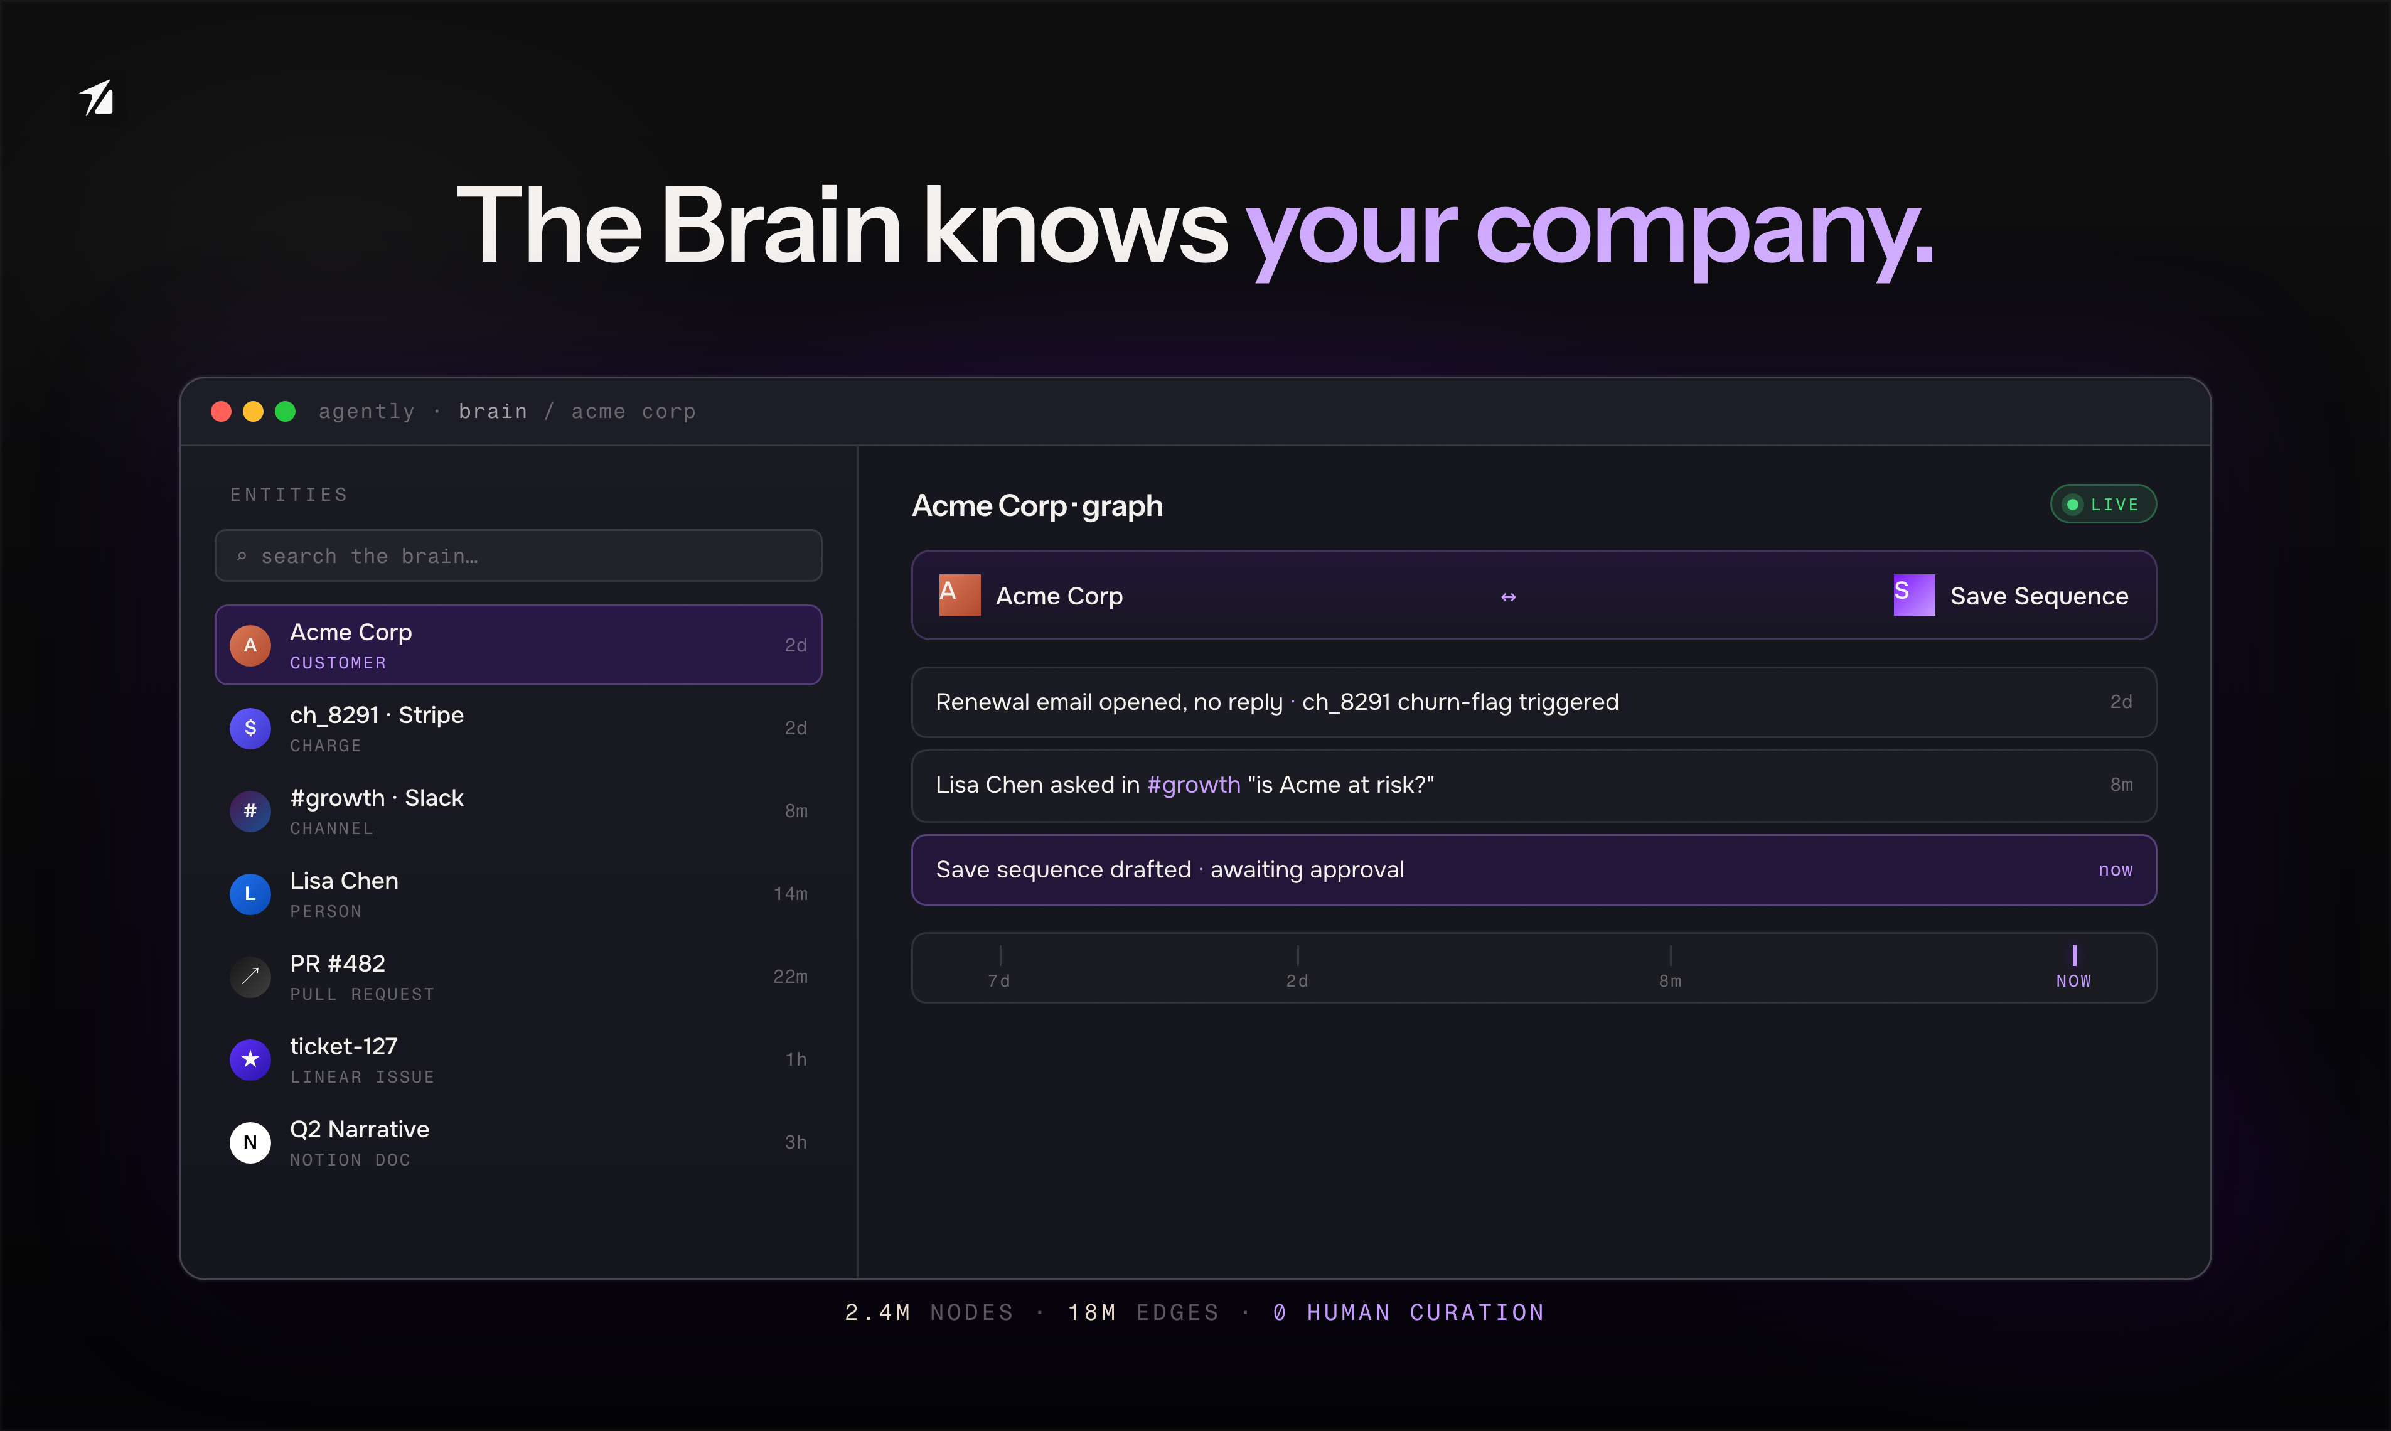Jump to the 7d timeline marker

coord(999,968)
